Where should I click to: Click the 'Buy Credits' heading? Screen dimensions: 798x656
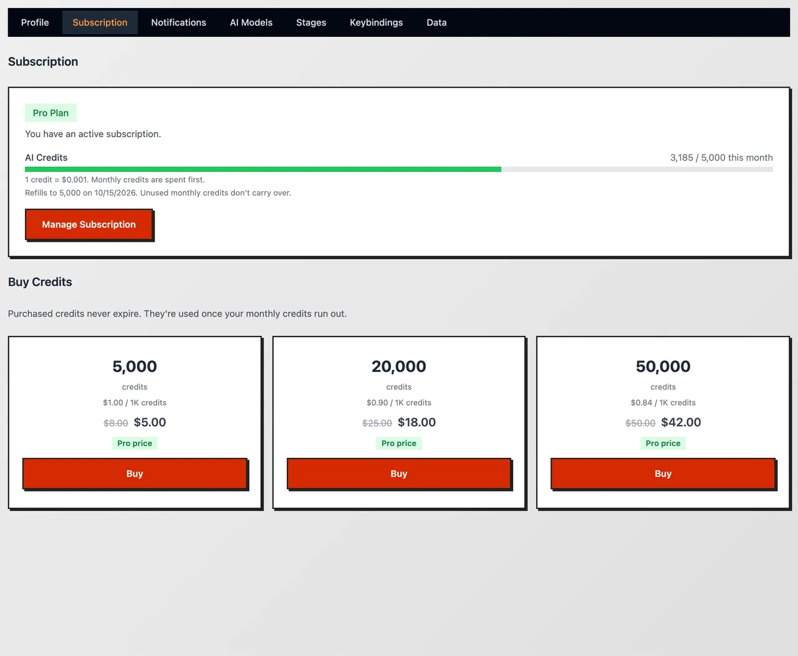(40, 282)
